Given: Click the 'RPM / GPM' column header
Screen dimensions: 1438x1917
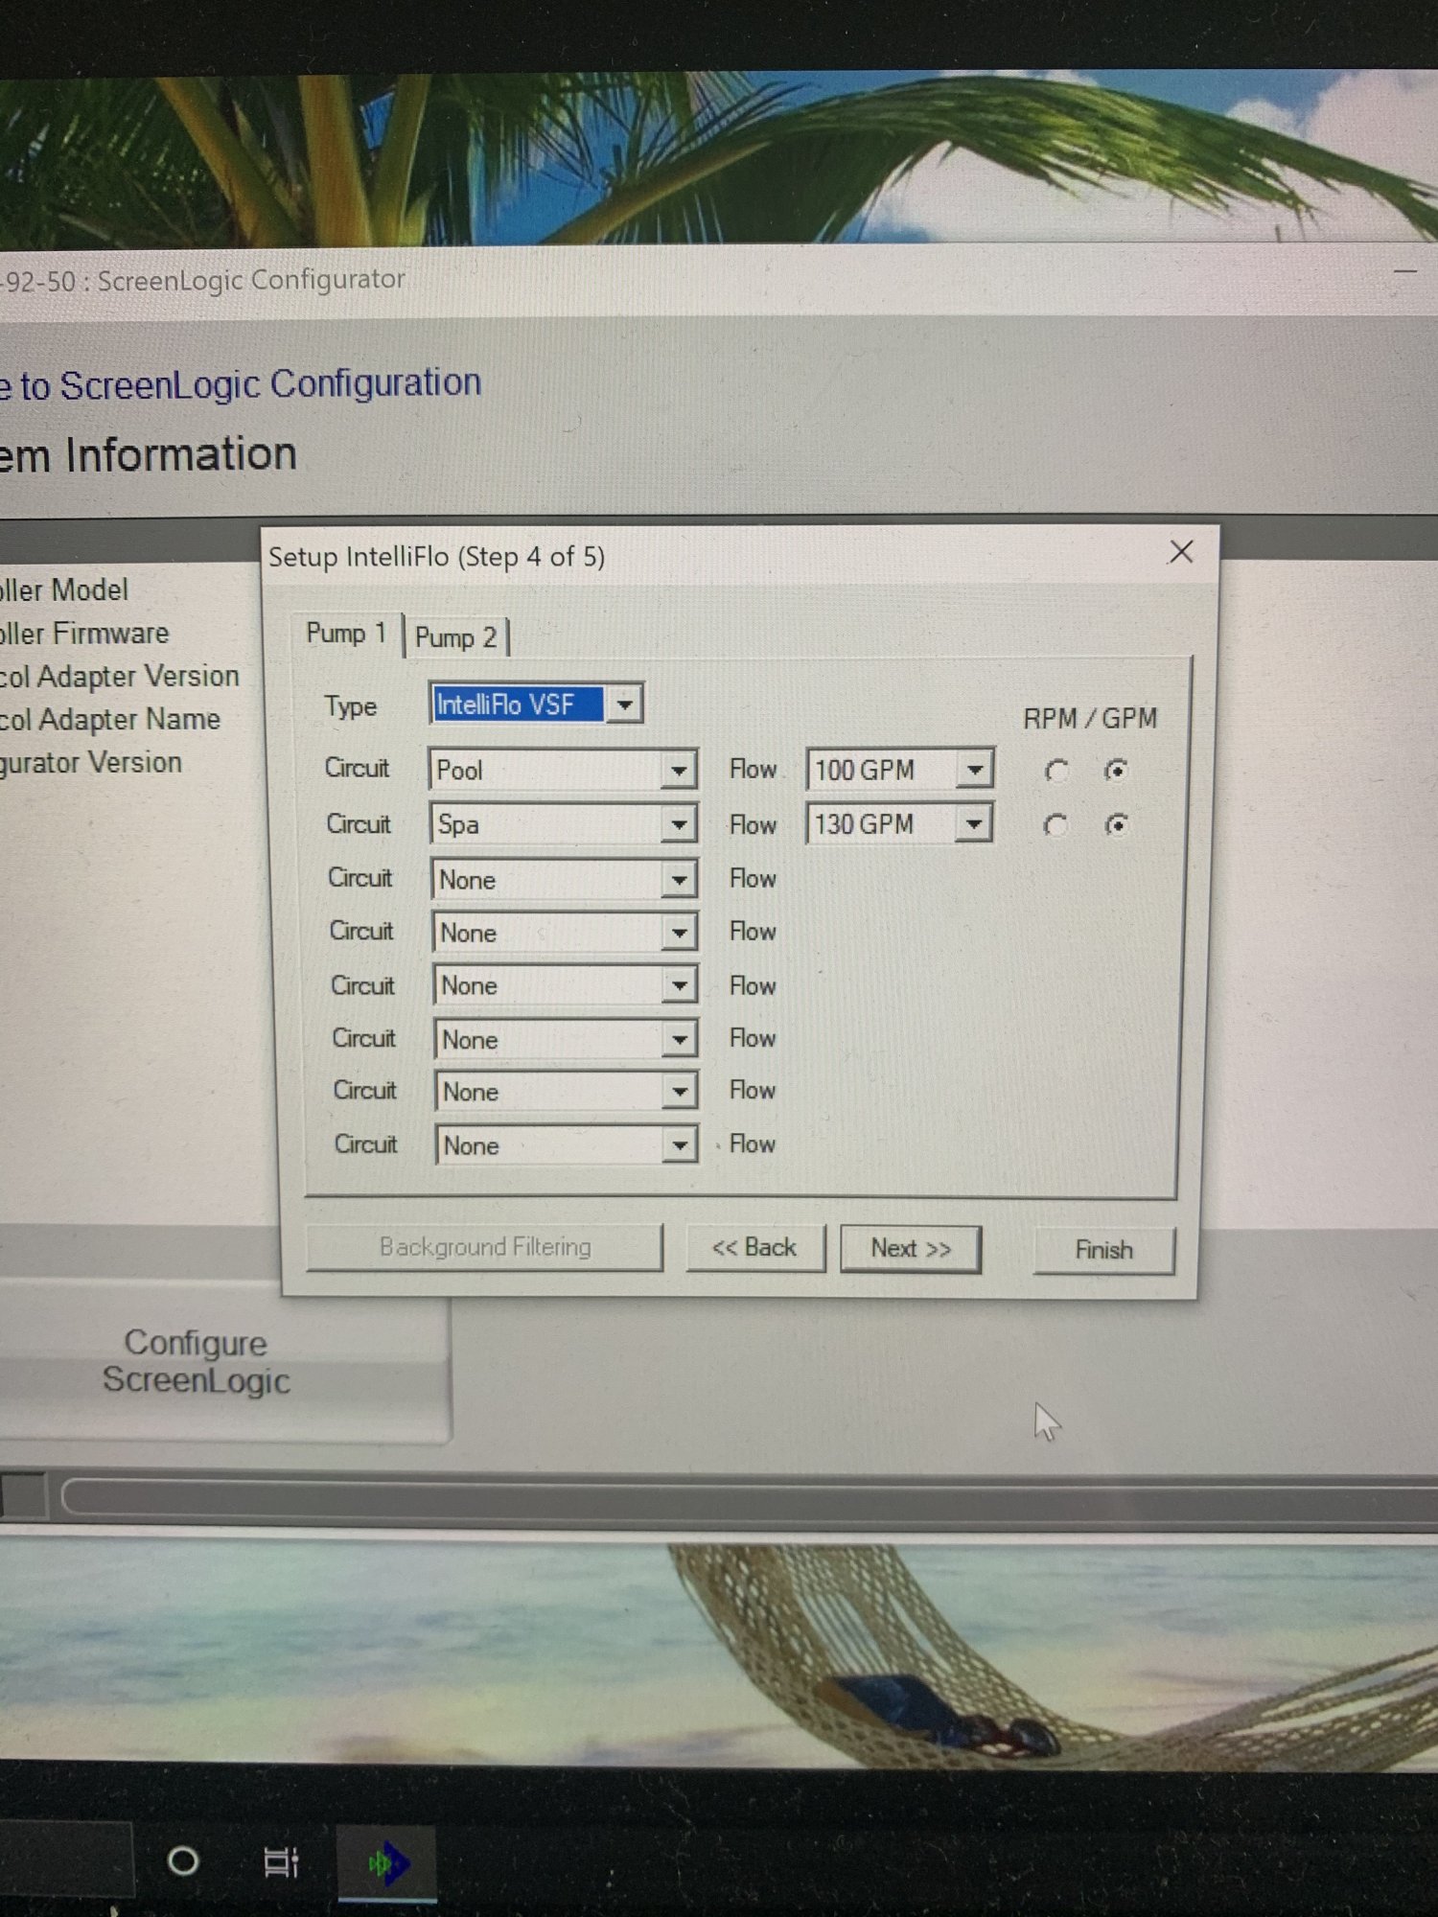Looking at the screenshot, I should tap(1090, 718).
